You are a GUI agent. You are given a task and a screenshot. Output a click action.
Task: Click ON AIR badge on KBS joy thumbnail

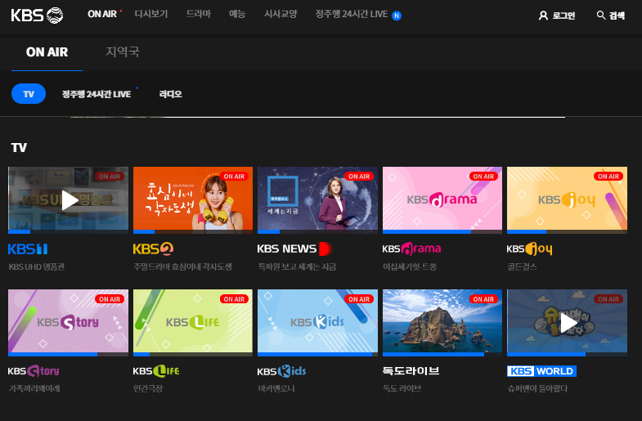point(608,177)
